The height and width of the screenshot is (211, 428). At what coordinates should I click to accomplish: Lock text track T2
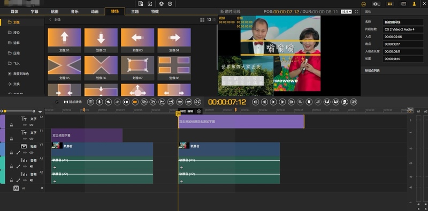click(11, 125)
